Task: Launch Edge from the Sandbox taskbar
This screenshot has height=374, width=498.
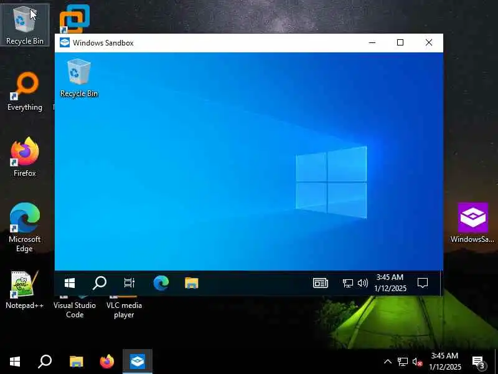Action: coord(161,283)
